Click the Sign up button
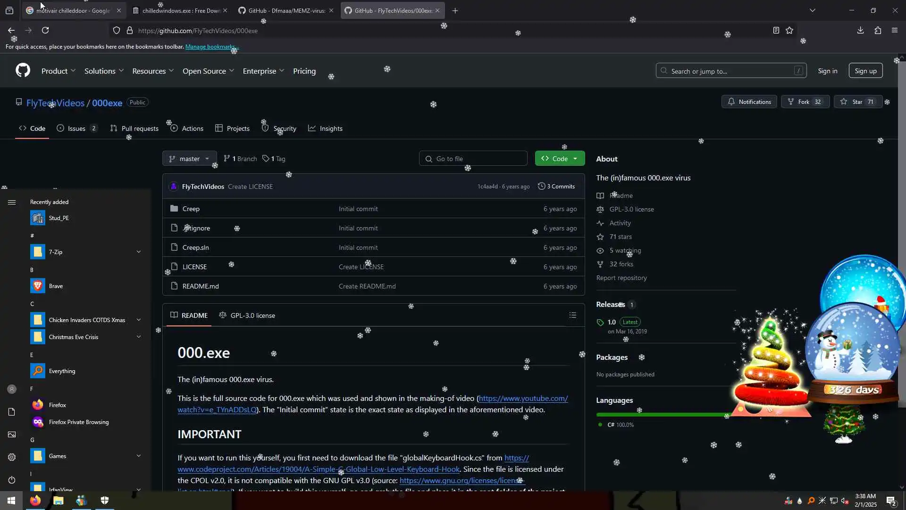906x510 pixels. point(865,71)
